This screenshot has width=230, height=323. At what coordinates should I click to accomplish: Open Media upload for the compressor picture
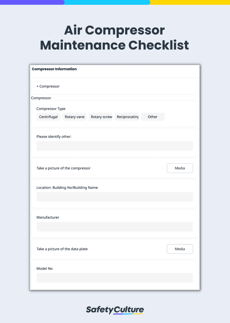tap(180, 168)
